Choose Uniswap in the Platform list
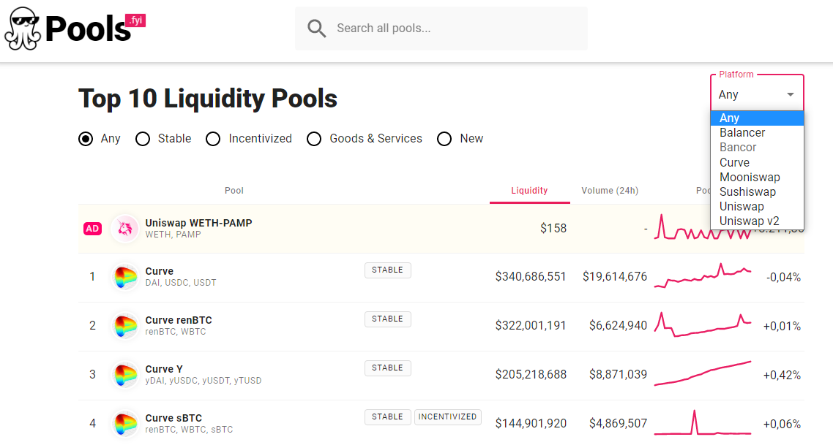The image size is (833, 445). click(757, 206)
